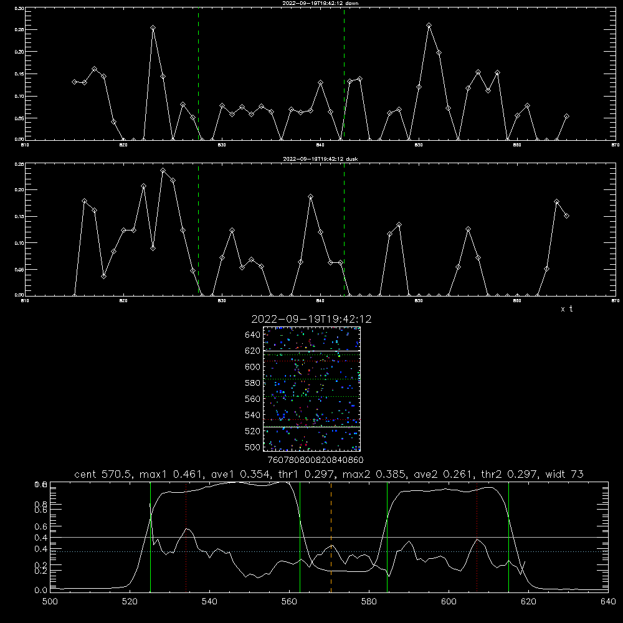
Task: Click the "520" tick label on the bottom plot's x-axis
Action: coord(130,602)
